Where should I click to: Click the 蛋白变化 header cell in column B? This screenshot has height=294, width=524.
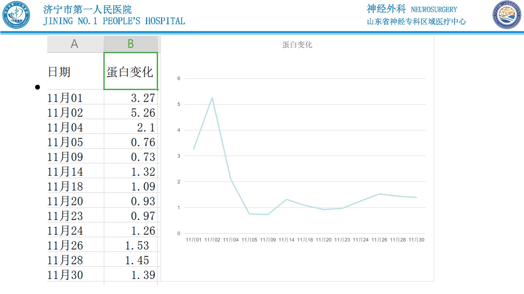coord(131,71)
